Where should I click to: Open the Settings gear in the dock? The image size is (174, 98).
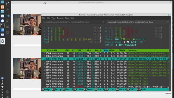[2, 41]
